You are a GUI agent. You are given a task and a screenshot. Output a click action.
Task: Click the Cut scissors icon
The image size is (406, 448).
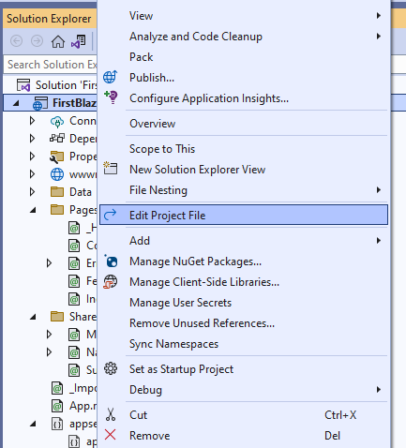click(x=111, y=414)
